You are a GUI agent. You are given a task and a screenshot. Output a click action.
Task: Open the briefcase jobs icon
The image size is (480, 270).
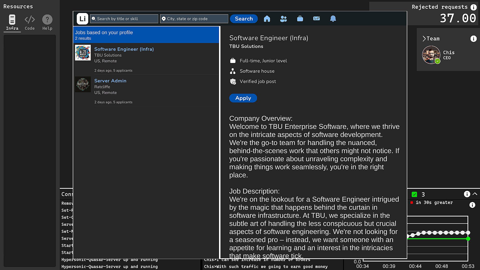tap(300, 19)
